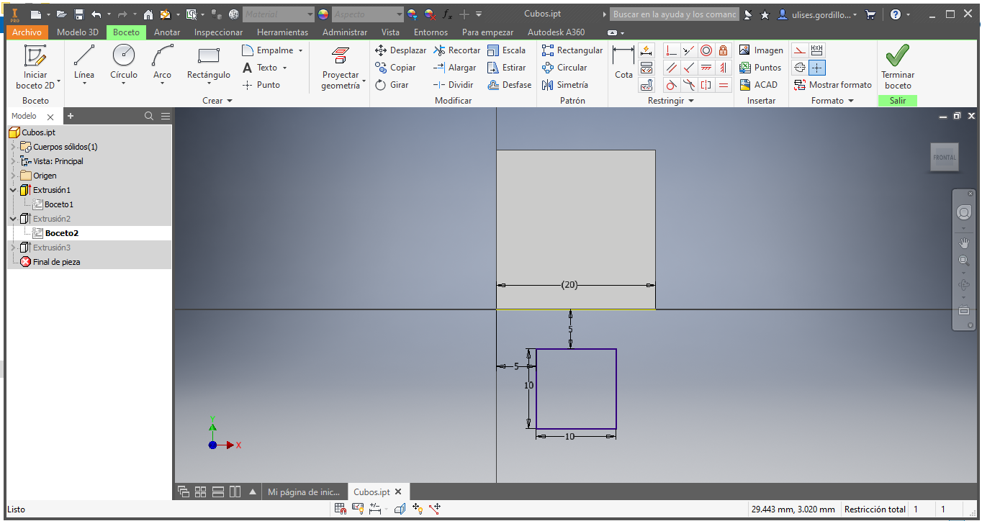Click the FRONTAL ViewCube face
Screen dimensions: 982x521
click(945, 158)
